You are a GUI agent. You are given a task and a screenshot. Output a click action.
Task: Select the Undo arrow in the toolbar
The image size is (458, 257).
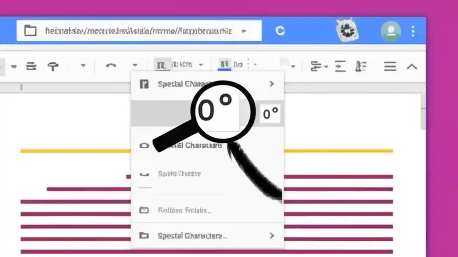(x=111, y=65)
